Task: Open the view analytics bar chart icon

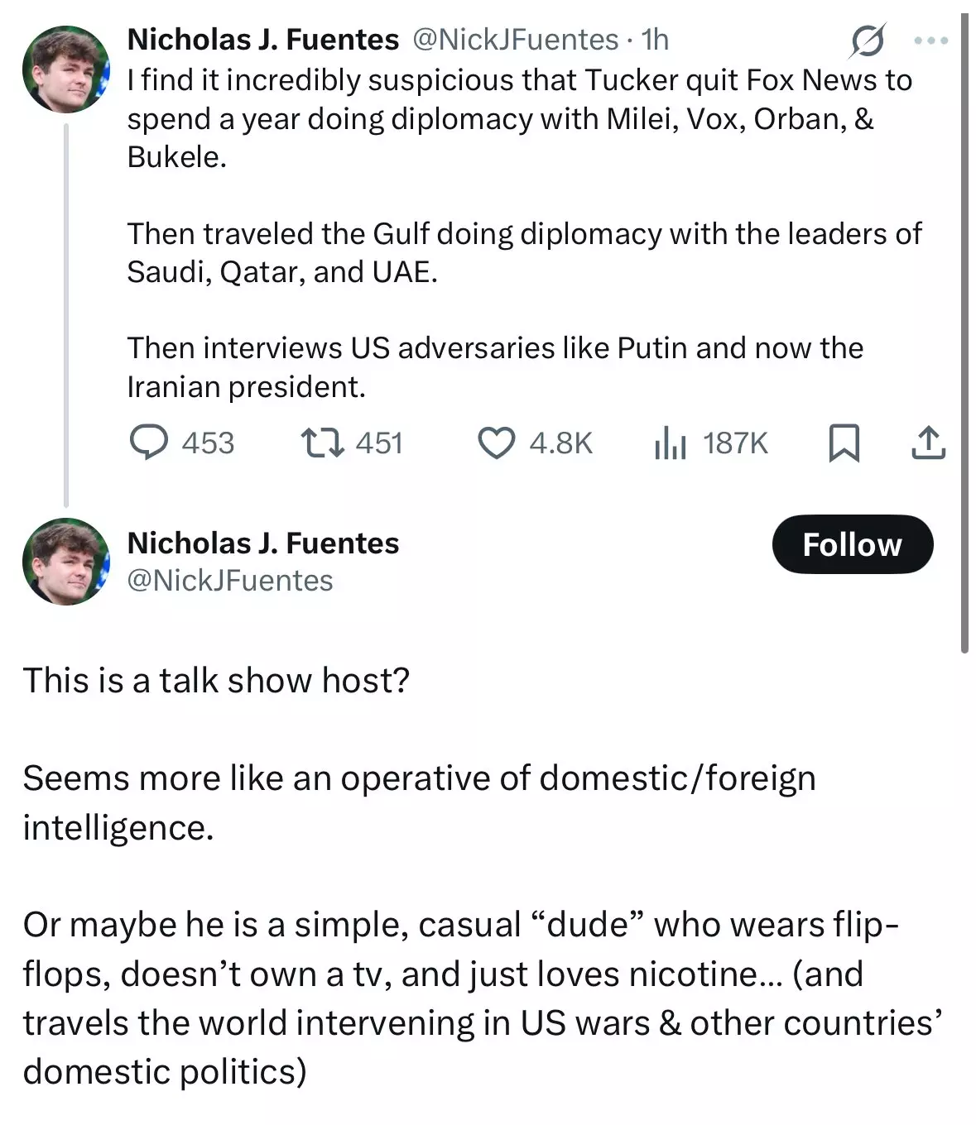Action: tap(670, 443)
